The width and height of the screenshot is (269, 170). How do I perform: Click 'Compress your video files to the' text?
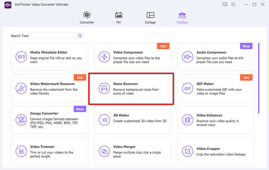coord(137,58)
